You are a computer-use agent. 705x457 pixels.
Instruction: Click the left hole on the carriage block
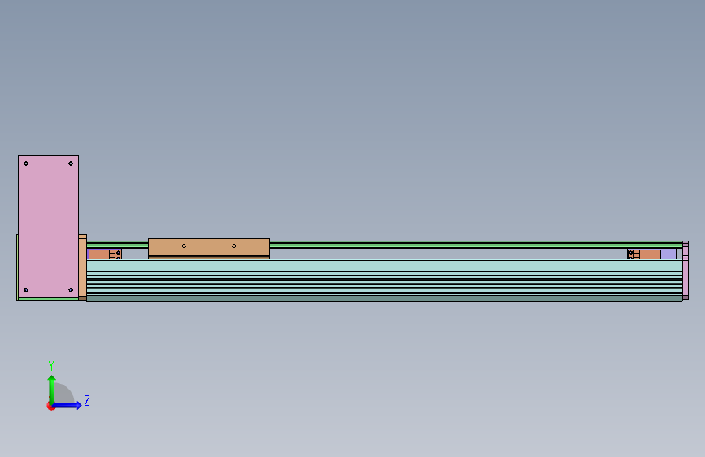[x=184, y=246]
